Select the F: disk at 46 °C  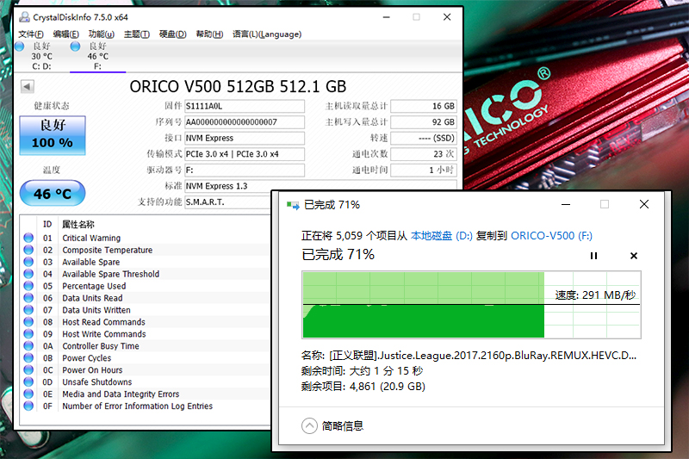tap(97, 56)
